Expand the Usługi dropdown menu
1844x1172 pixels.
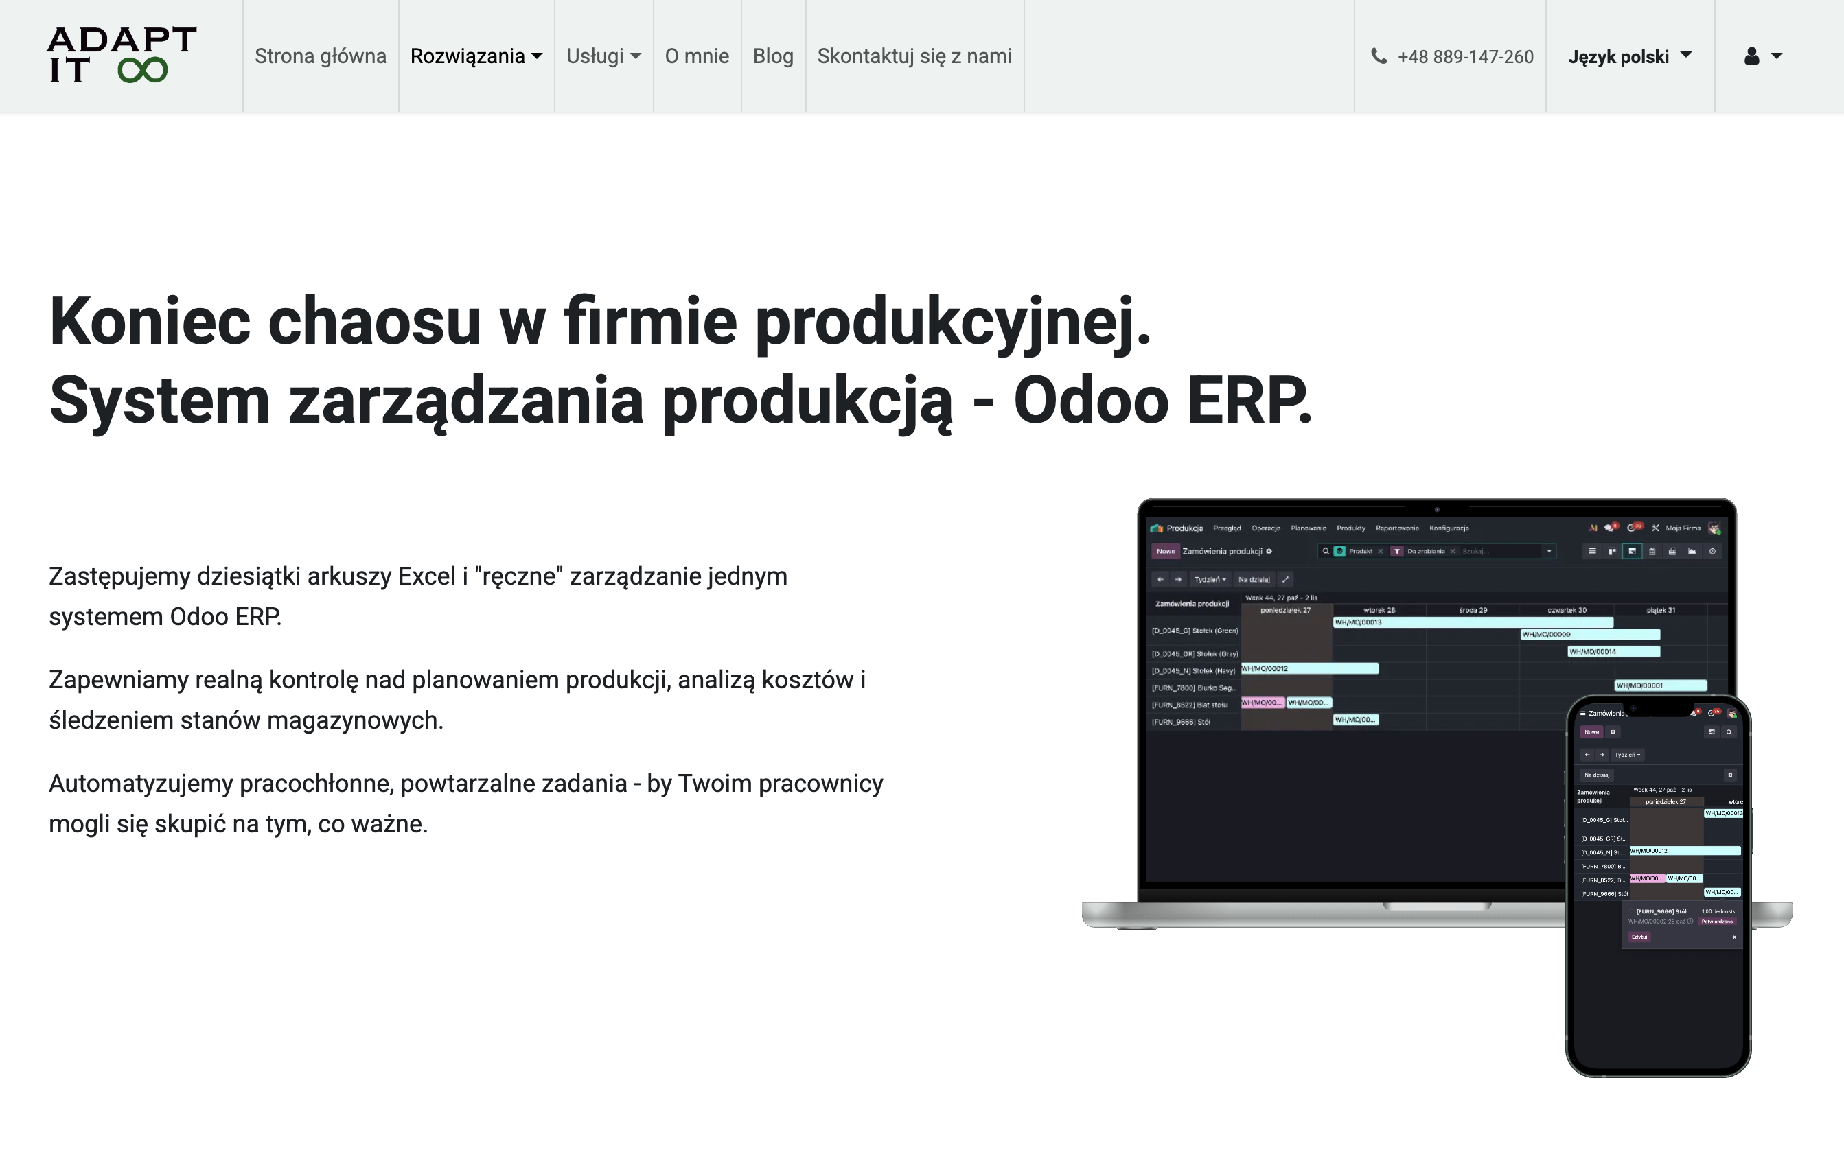(603, 56)
